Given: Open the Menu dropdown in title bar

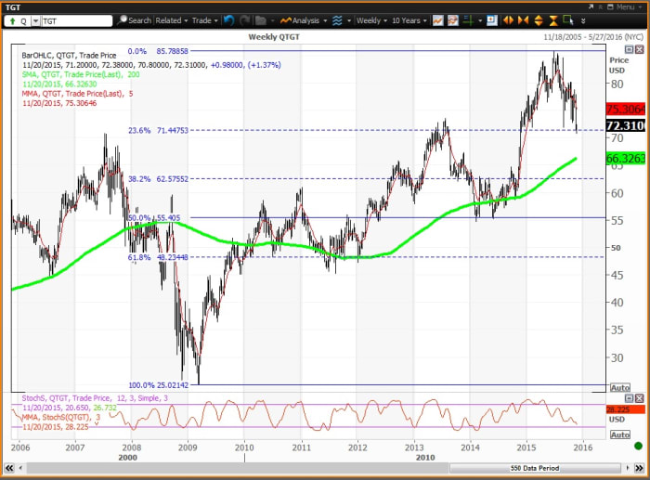Looking at the screenshot, I should tap(628, 7).
